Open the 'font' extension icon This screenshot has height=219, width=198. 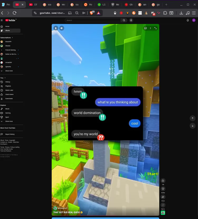click(140, 13)
